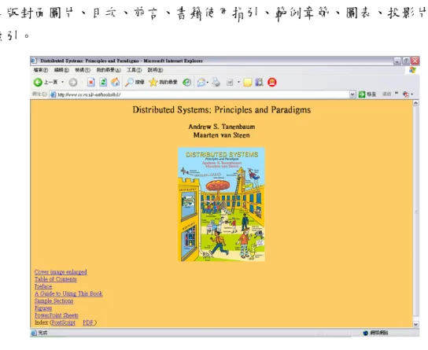Open the Figures link
The width and height of the screenshot is (428, 350).
pyautogui.click(x=43, y=308)
